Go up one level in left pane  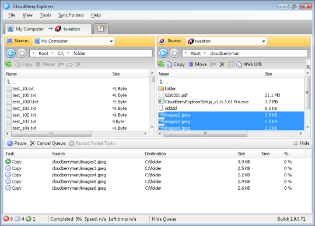(x=11, y=82)
